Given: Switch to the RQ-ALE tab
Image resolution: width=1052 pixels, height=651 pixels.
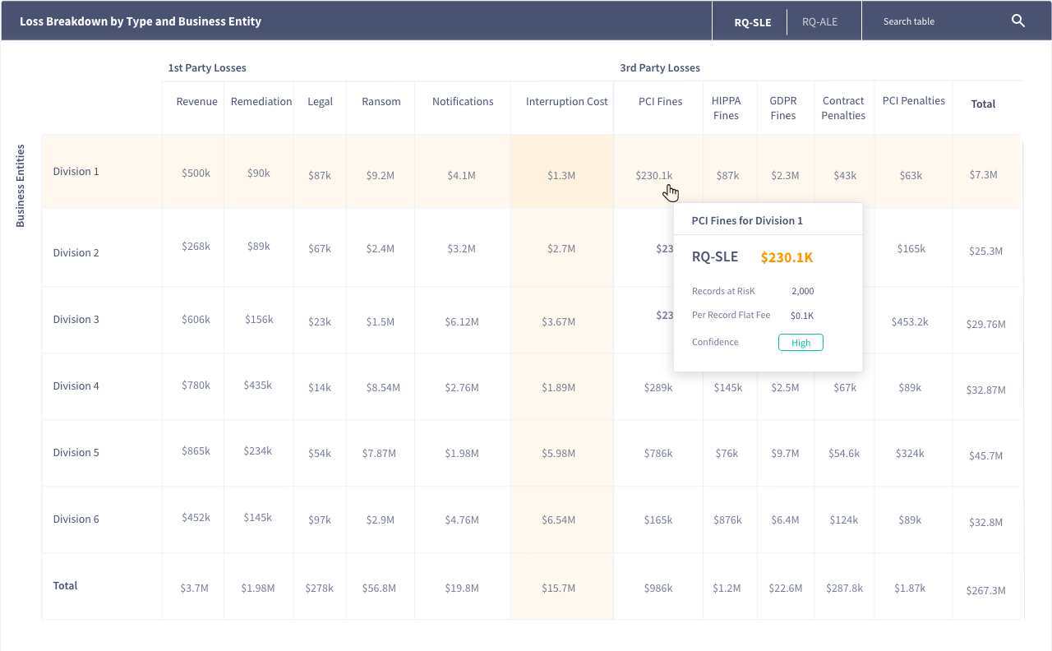Looking at the screenshot, I should (x=819, y=22).
